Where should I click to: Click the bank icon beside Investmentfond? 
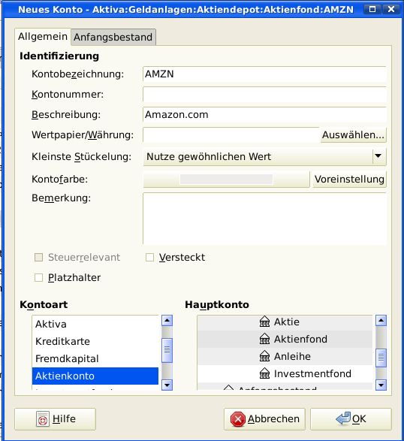[x=264, y=374]
